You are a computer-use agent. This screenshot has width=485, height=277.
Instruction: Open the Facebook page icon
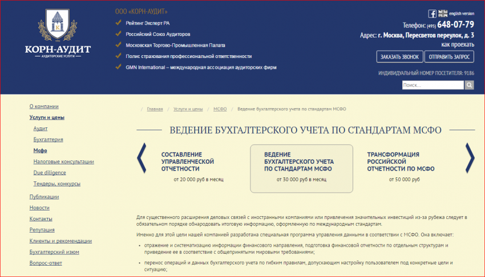(x=433, y=14)
